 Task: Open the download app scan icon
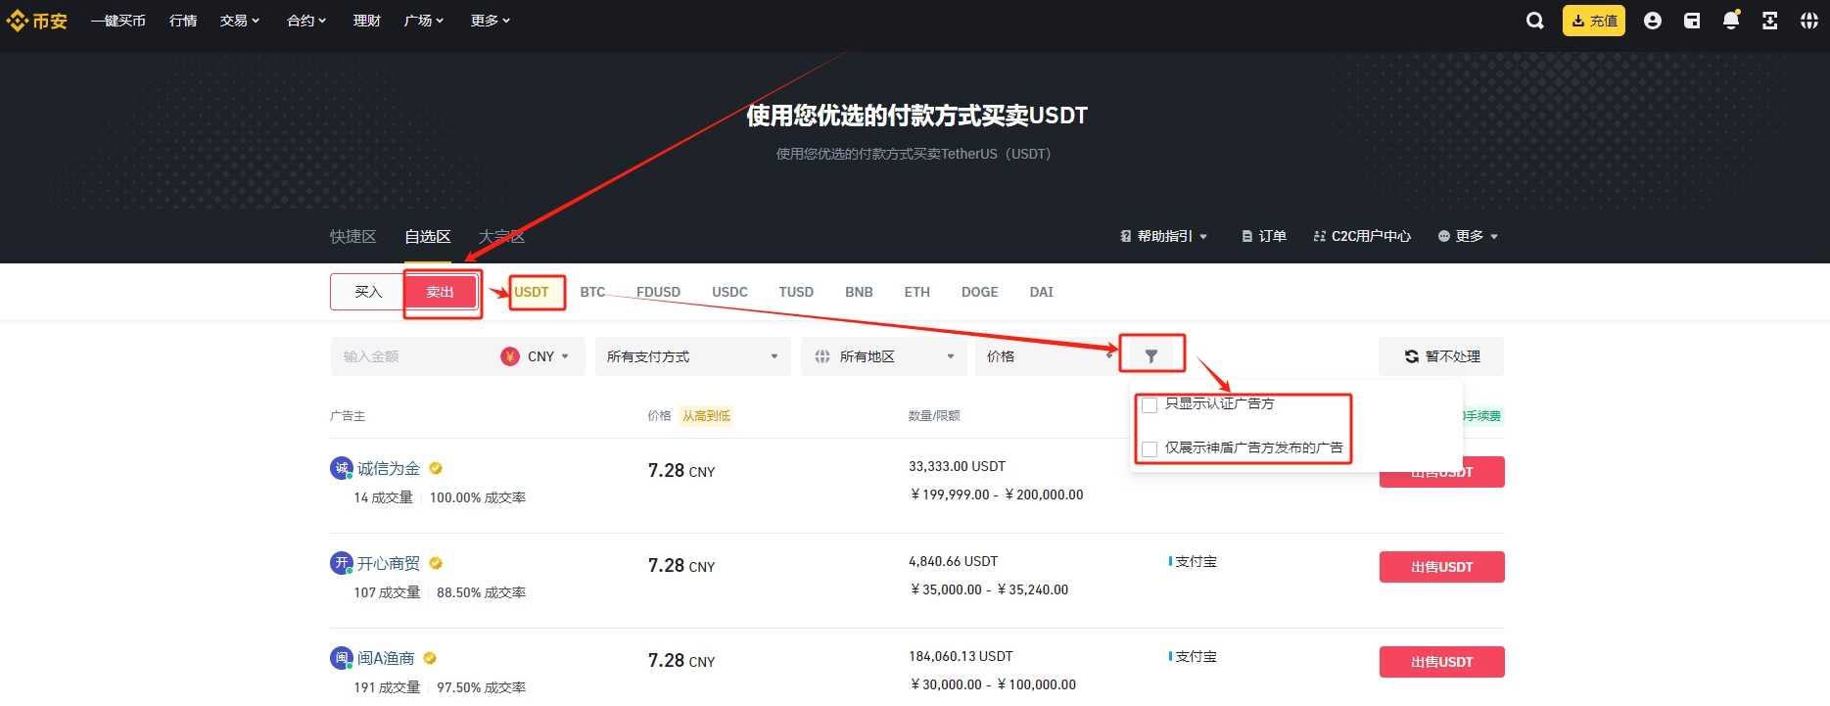pos(1770,21)
